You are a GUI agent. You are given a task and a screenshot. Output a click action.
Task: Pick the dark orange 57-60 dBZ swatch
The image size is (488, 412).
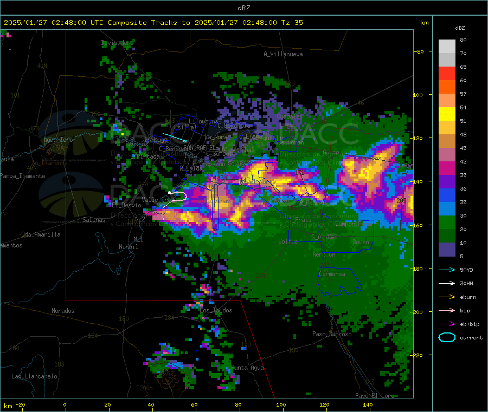447,87
